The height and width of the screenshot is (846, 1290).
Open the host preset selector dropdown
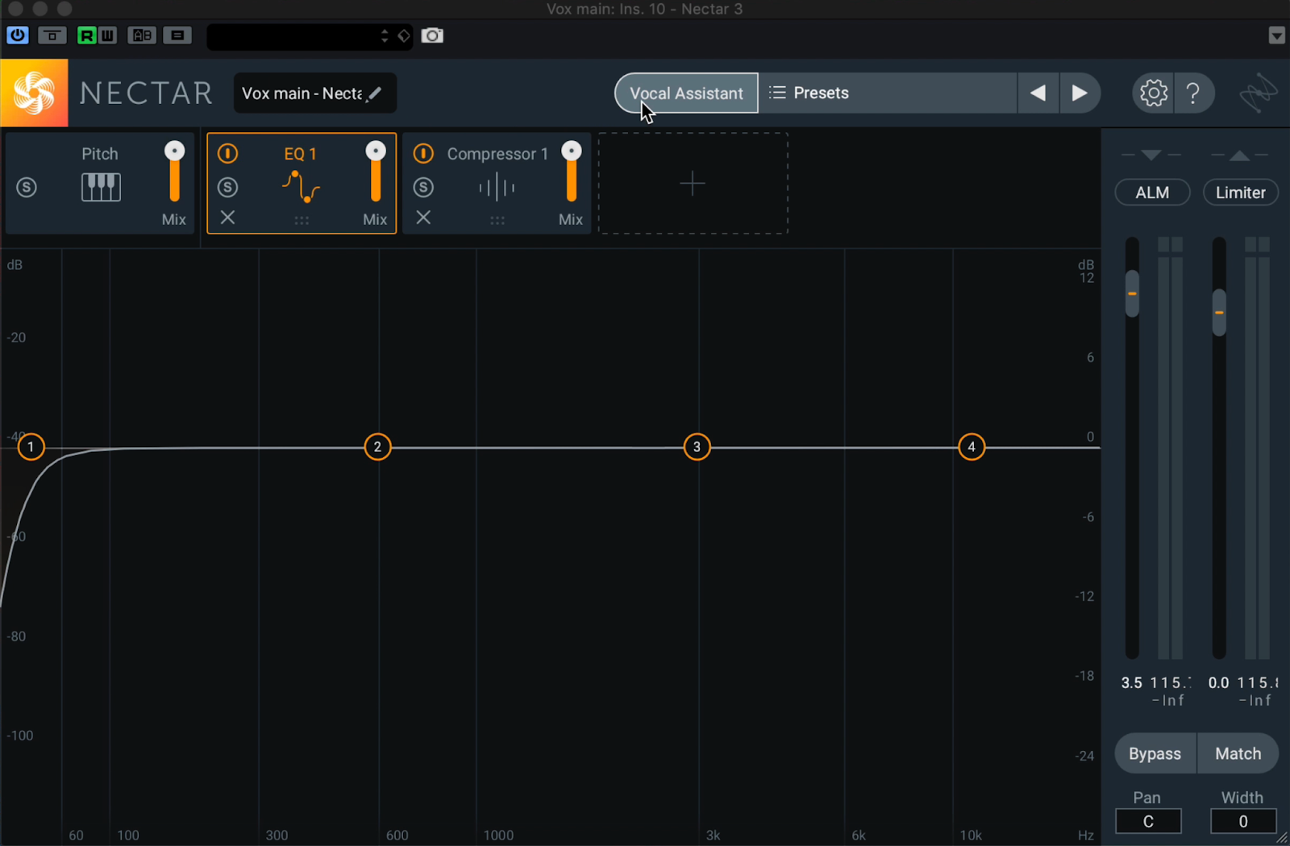310,36
